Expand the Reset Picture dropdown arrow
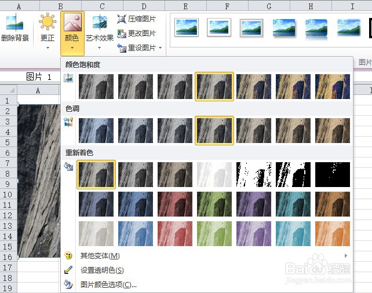 161,48
